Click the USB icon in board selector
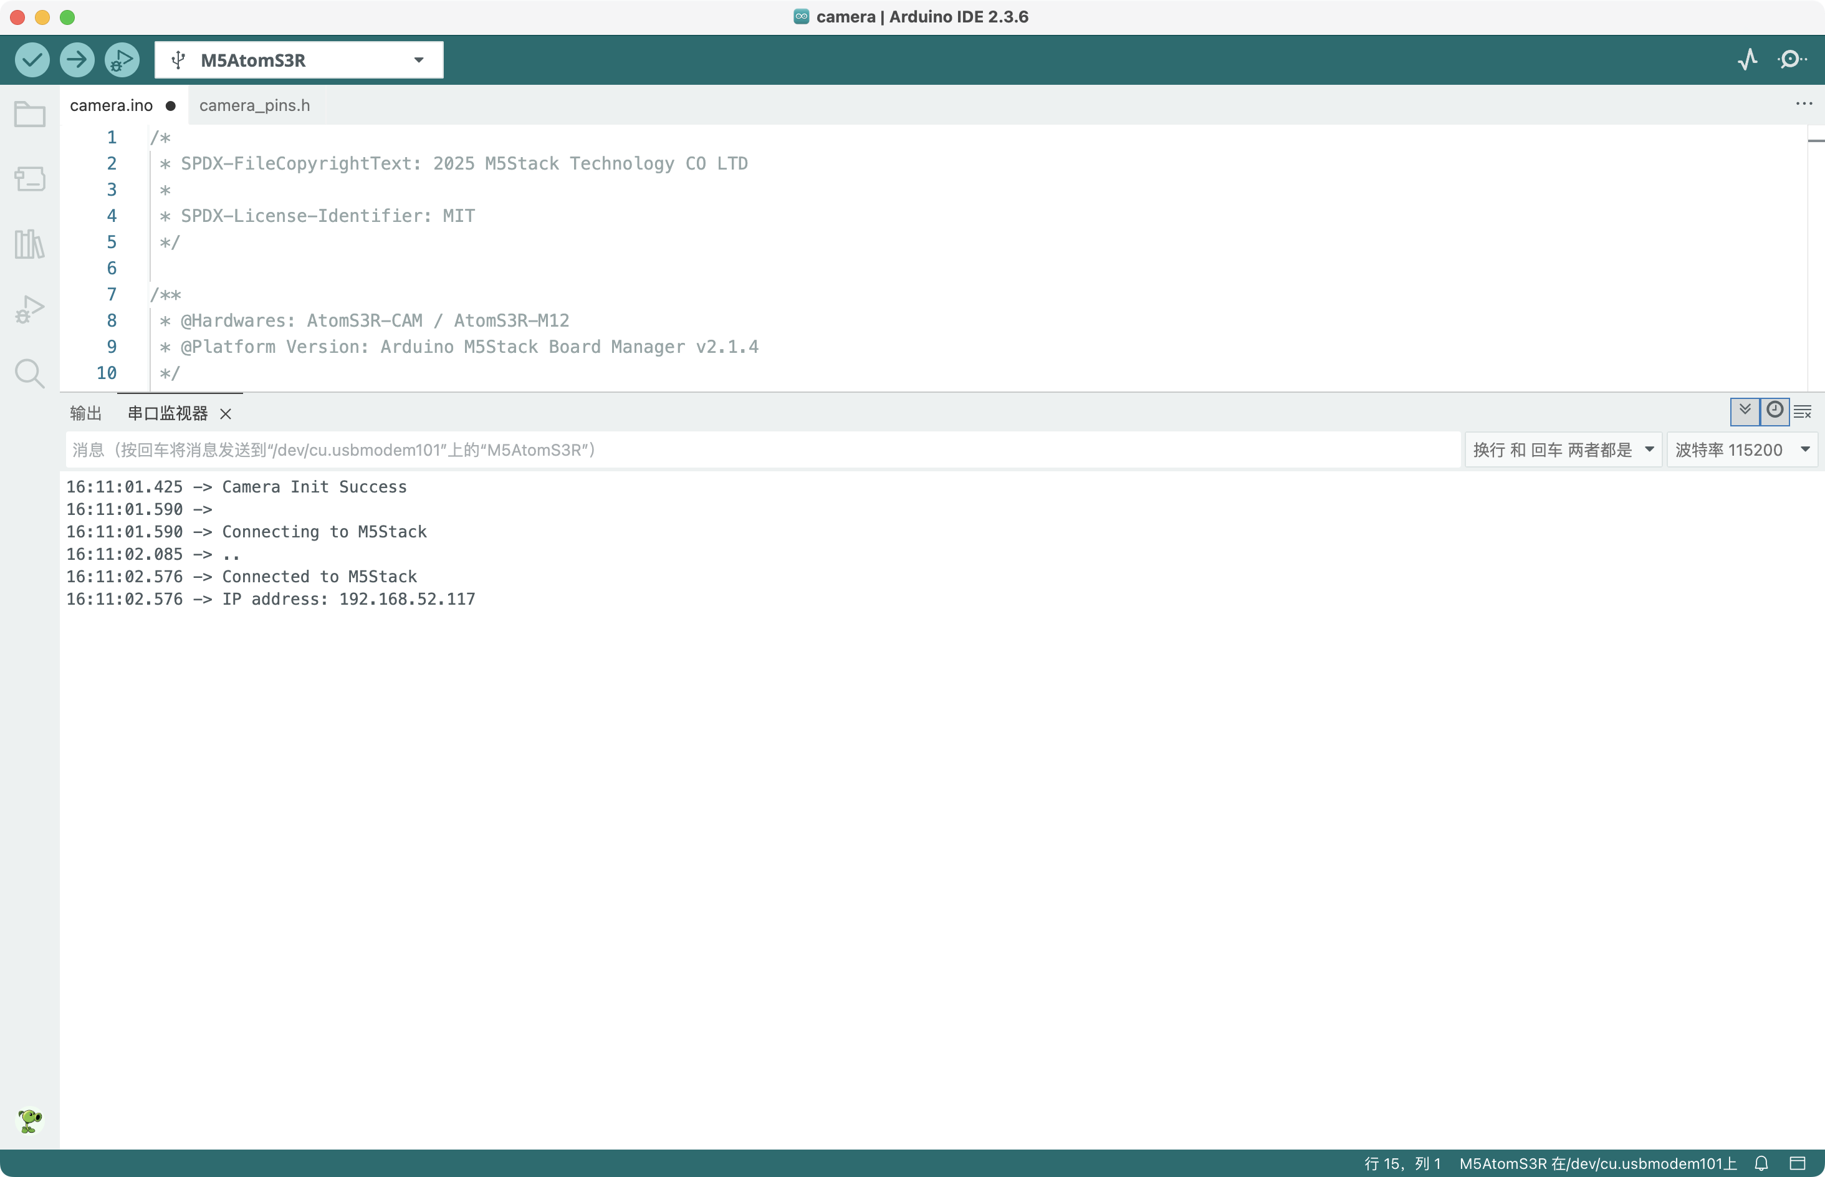 [x=178, y=60]
